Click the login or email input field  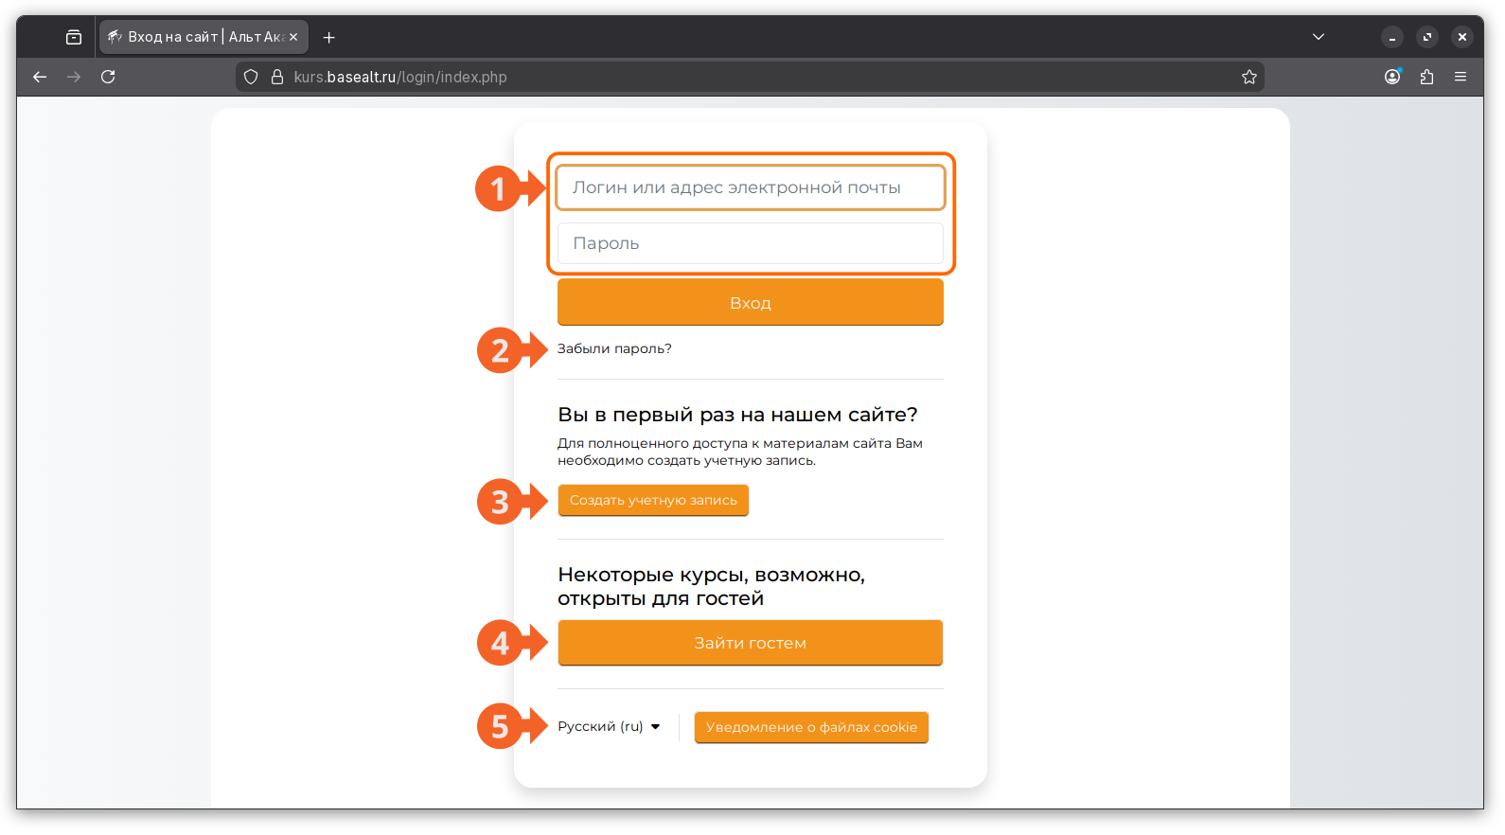(x=750, y=187)
